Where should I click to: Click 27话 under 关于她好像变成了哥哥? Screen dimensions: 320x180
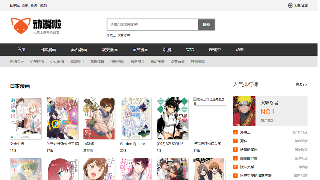(x=50, y=150)
